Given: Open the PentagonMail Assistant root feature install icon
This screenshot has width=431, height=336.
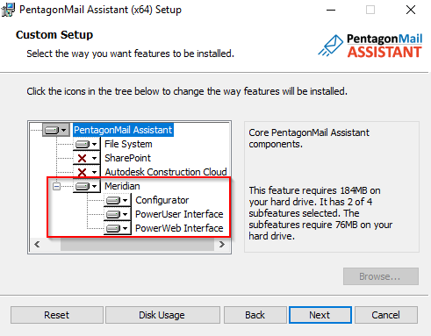Looking at the screenshot, I should [56, 130].
